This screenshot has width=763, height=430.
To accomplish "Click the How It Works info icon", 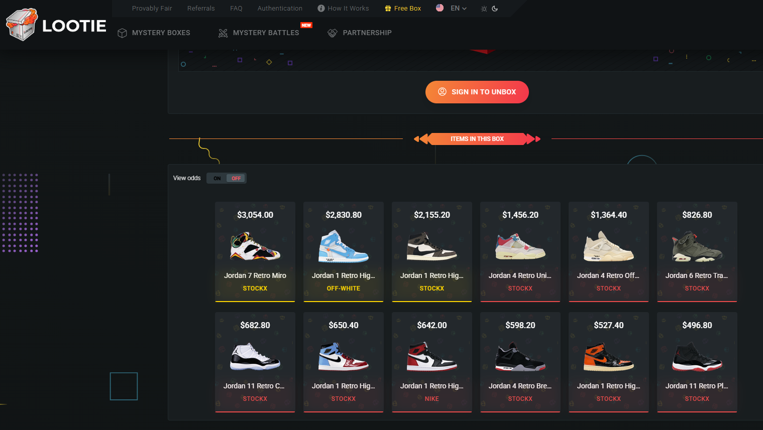I will [x=321, y=9].
